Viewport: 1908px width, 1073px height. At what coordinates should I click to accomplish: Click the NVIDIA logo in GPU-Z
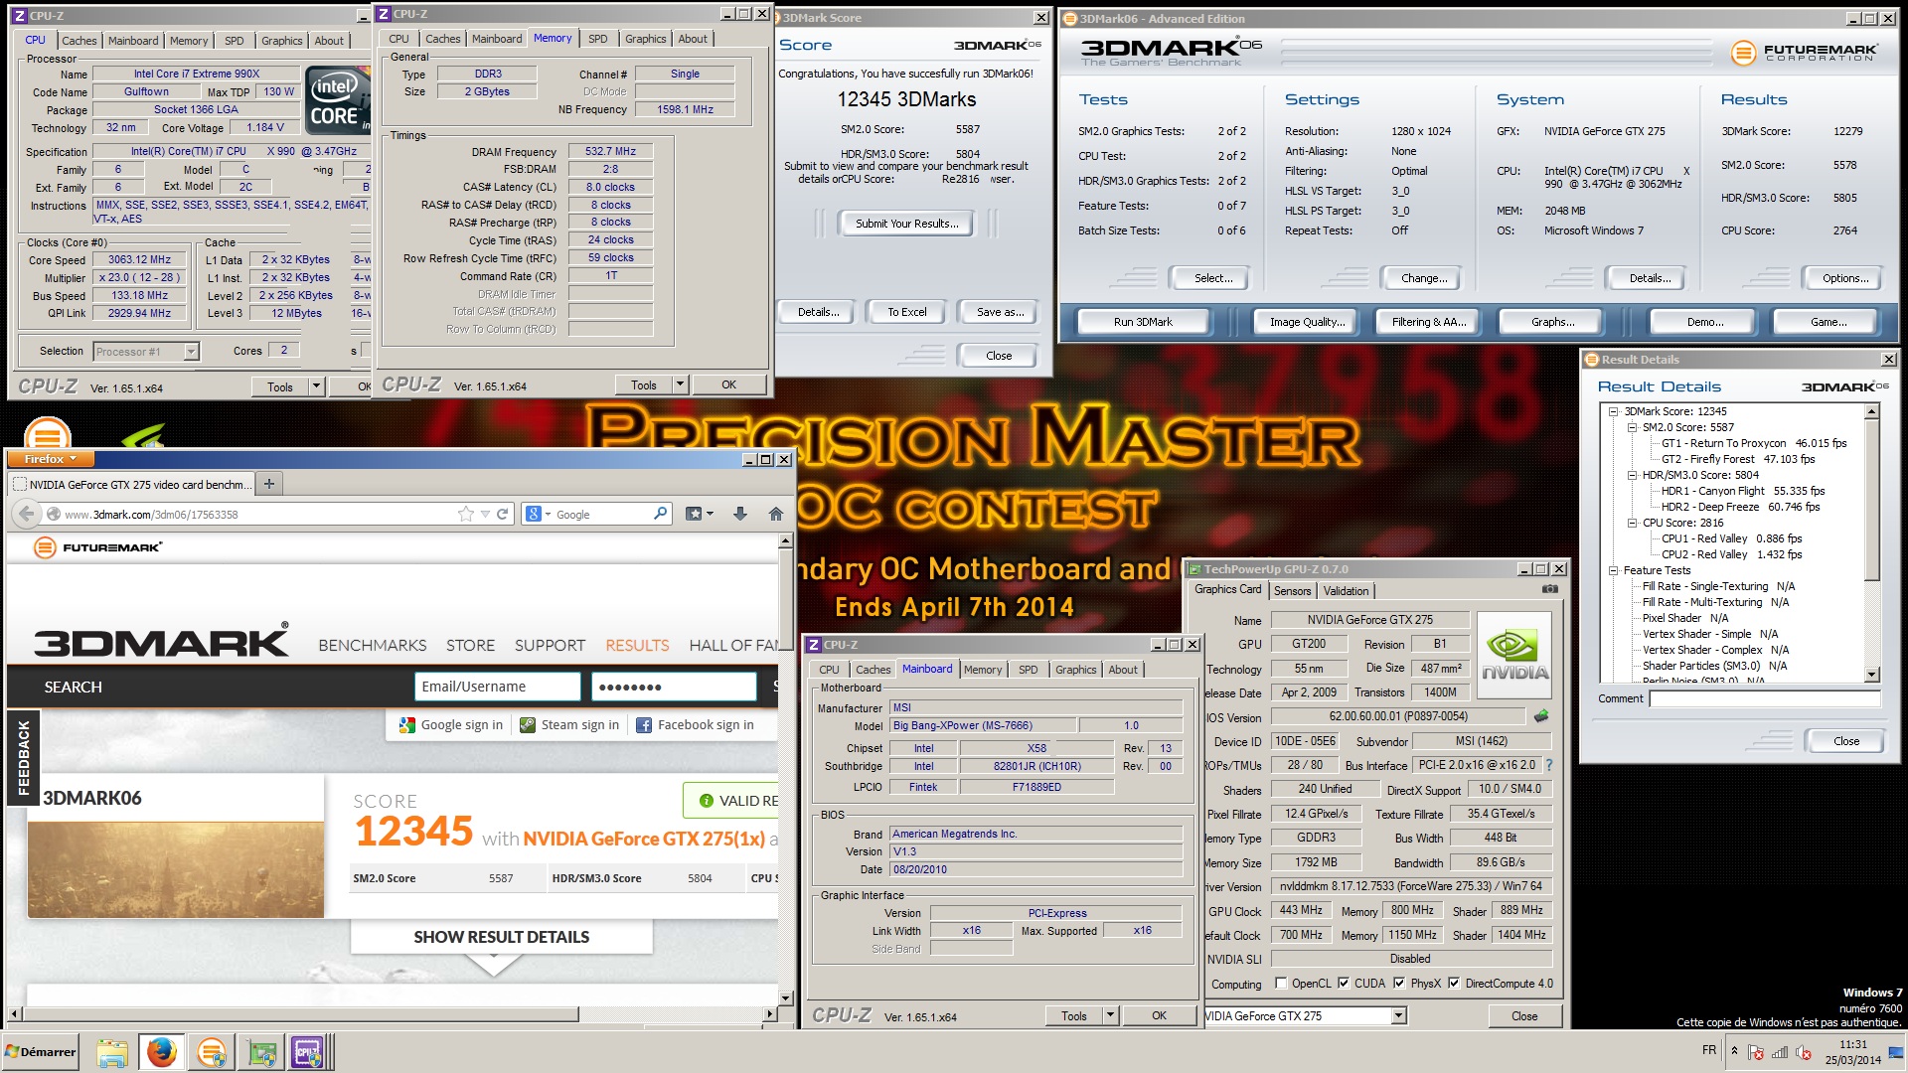(1513, 655)
